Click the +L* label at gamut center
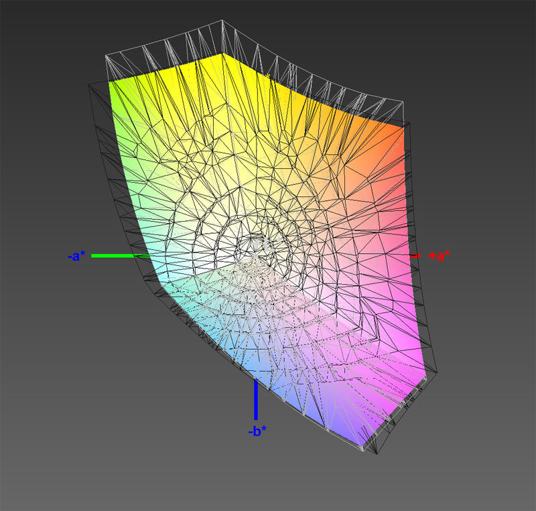This screenshot has height=511, width=536. (267, 245)
